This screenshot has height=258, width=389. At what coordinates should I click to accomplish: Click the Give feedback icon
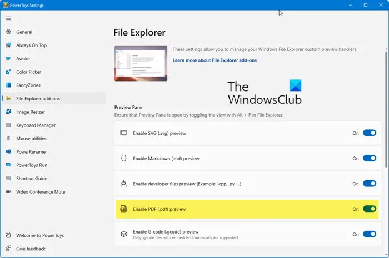pyautogui.click(x=8, y=249)
